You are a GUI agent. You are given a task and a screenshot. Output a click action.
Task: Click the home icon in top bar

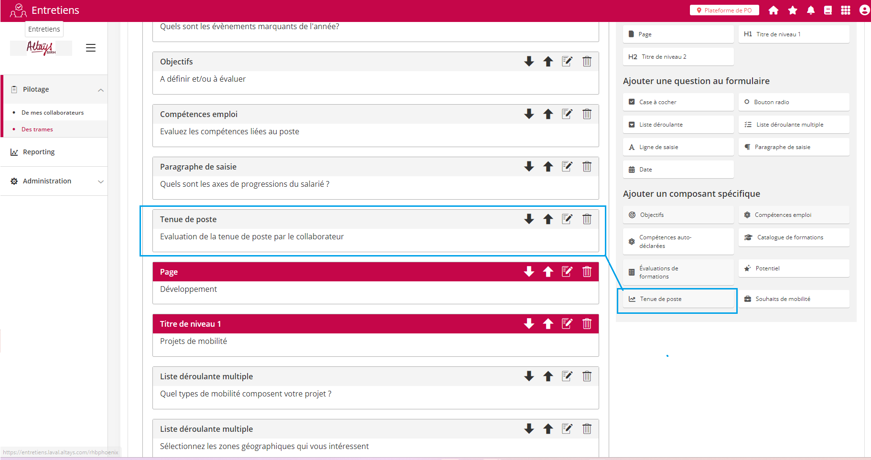click(x=774, y=11)
